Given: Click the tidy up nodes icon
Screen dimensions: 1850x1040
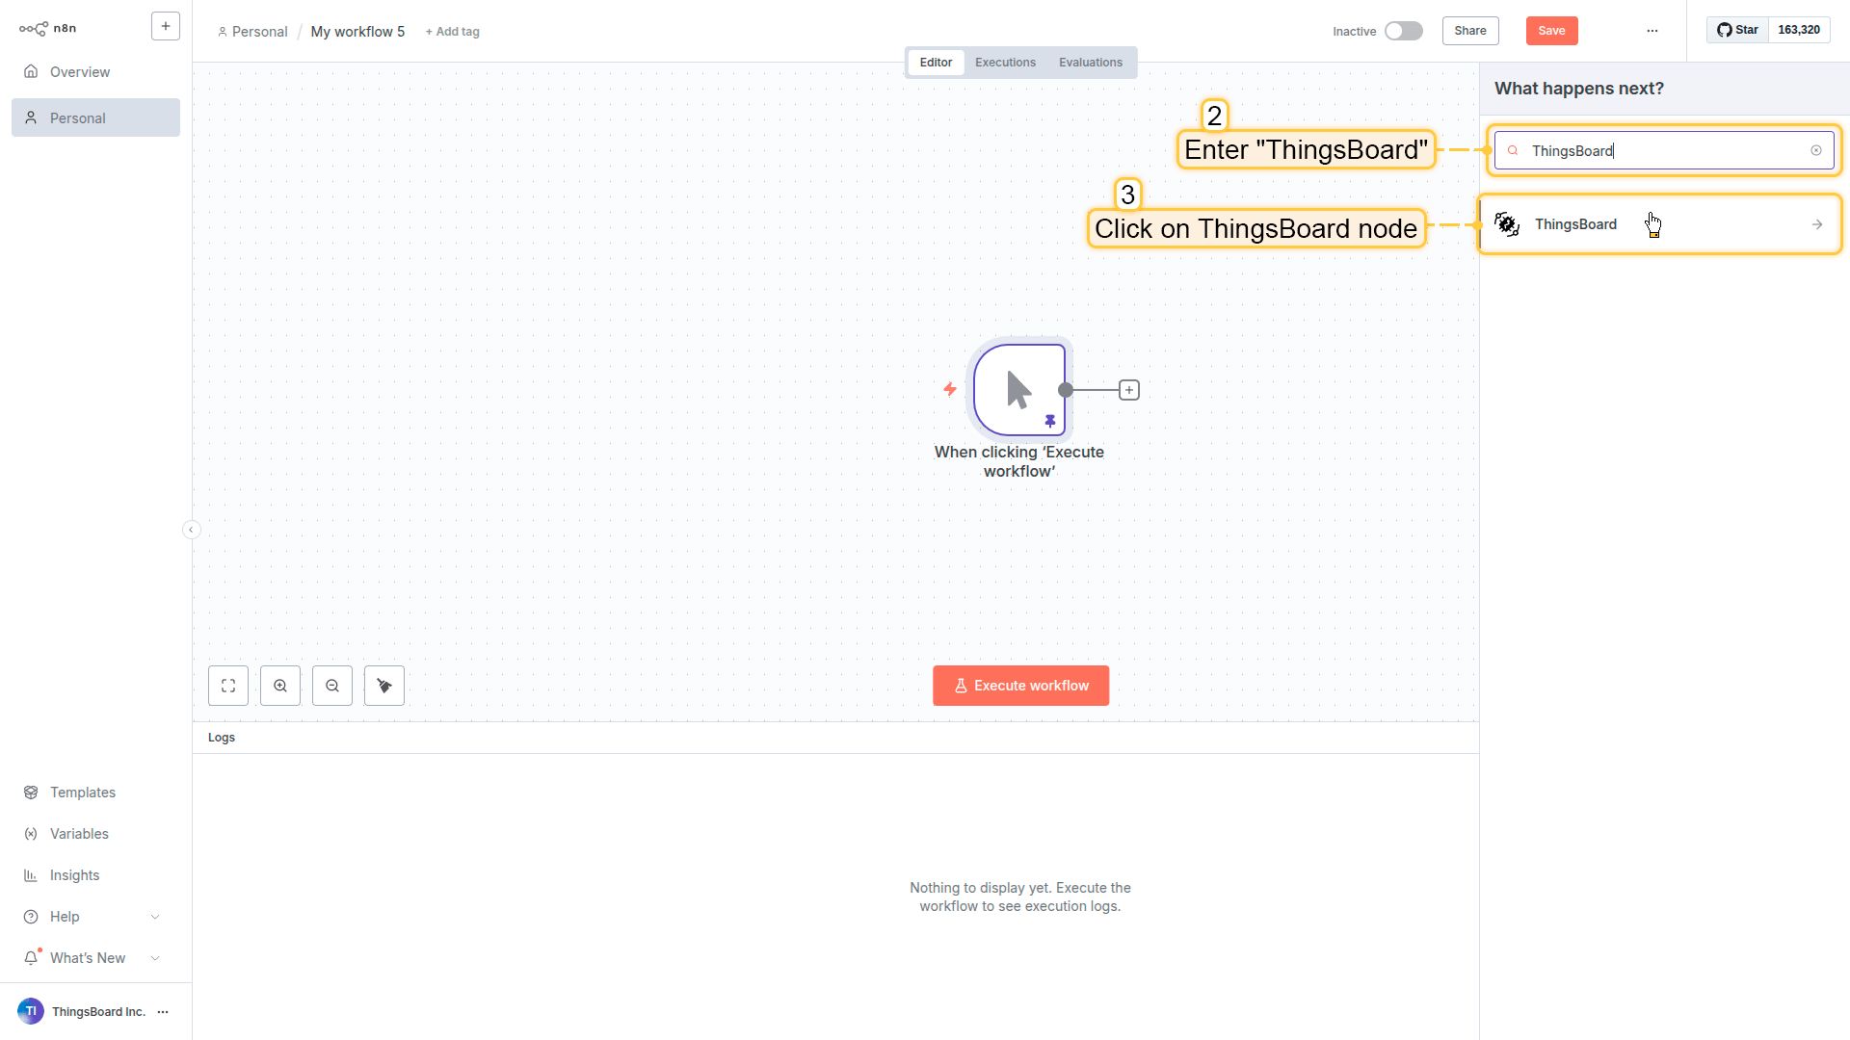Looking at the screenshot, I should 384,686.
